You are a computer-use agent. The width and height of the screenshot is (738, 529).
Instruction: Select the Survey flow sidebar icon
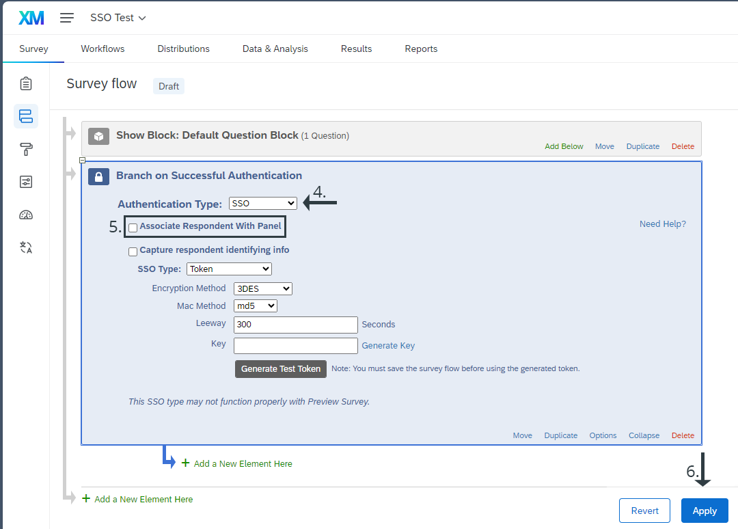coord(26,116)
